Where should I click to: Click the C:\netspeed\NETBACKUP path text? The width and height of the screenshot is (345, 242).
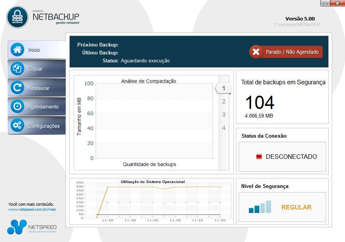[297, 25]
